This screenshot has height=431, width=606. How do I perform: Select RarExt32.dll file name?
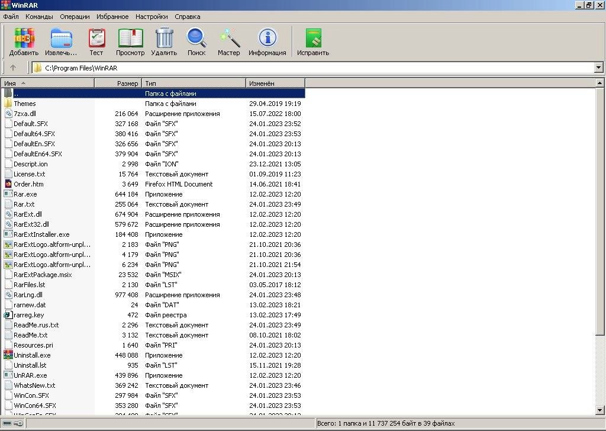click(x=31, y=224)
